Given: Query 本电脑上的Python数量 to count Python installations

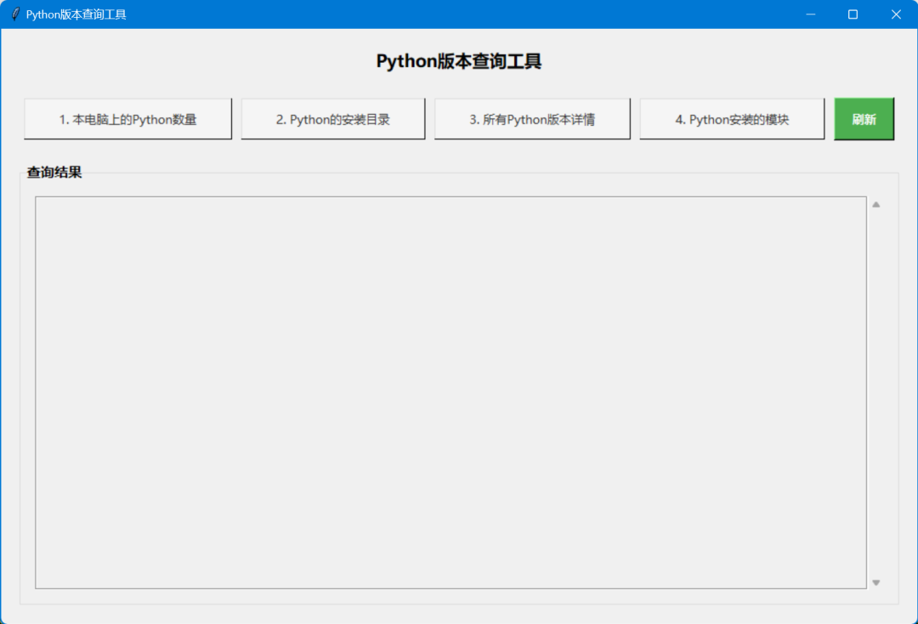Looking at the screenshot, I should click(x=127, y=119).
